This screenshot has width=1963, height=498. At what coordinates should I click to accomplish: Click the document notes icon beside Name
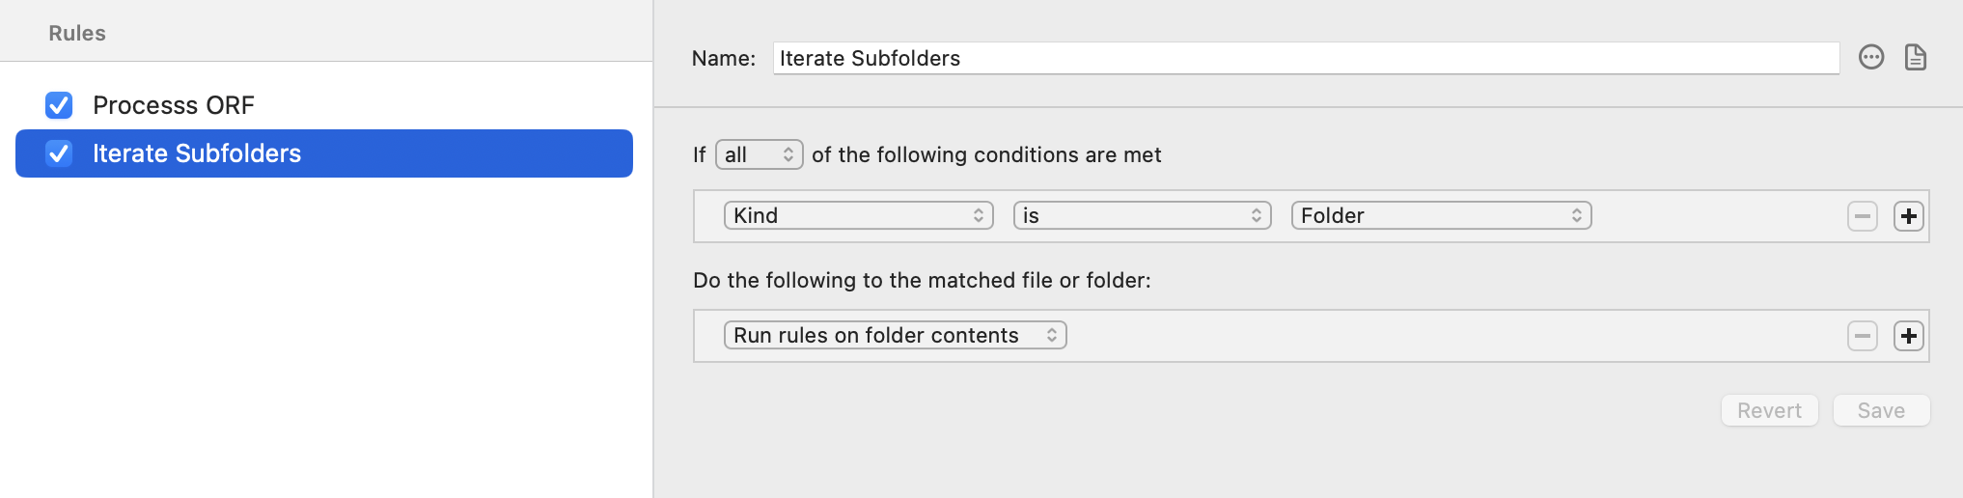tap(1916, 58)
